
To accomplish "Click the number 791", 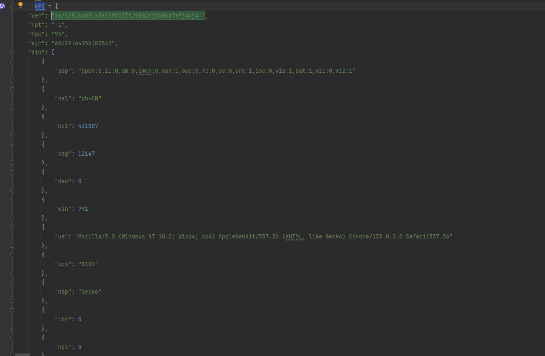I will pyautogui.click(x=83, y=209).
